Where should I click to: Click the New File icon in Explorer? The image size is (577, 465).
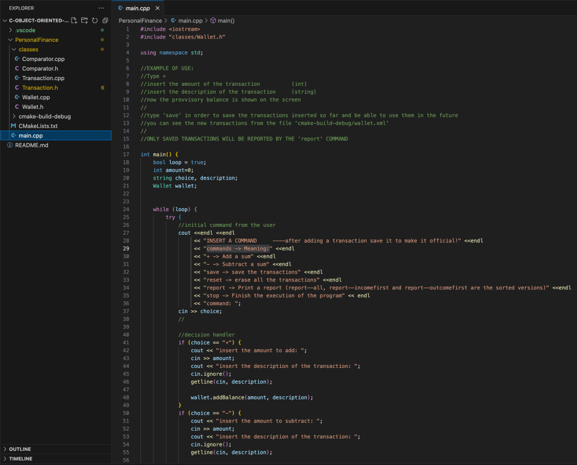coord(74,20)
